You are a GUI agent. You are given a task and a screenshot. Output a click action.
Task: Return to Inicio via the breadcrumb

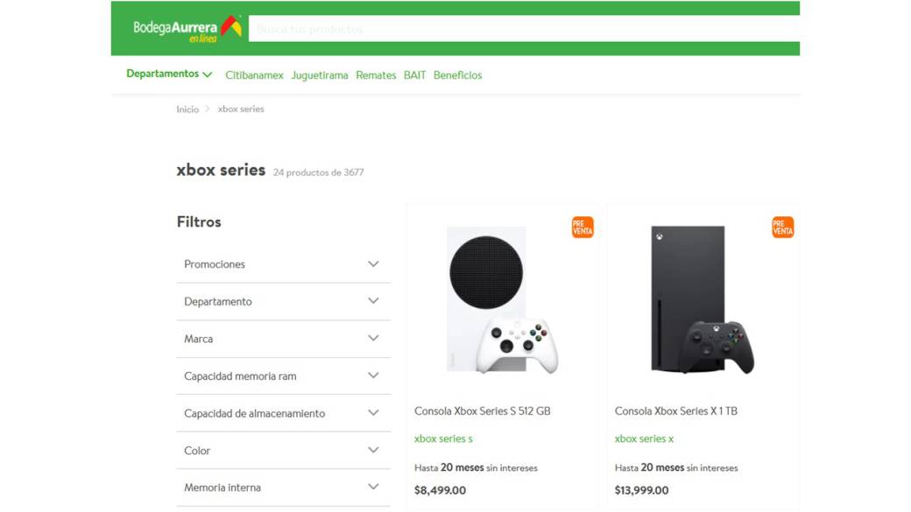click(x=187, y=109)
